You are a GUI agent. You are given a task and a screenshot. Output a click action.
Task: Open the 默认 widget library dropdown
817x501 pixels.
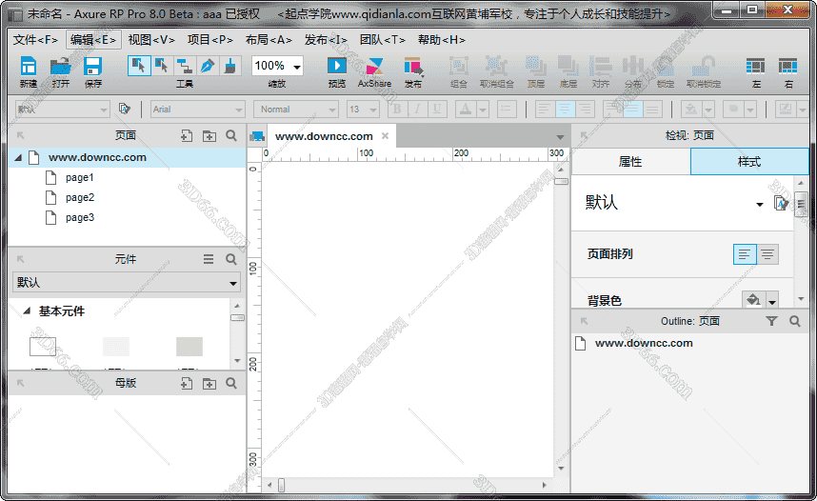pyautogui.click(x=127, y=283)
